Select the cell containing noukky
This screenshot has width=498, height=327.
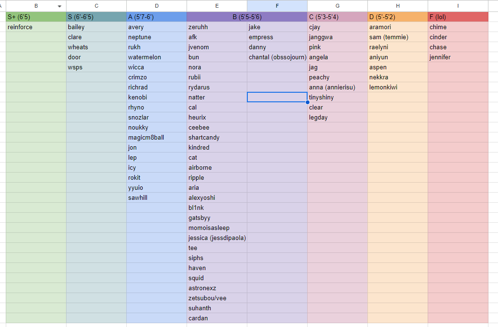click(156, 127)
